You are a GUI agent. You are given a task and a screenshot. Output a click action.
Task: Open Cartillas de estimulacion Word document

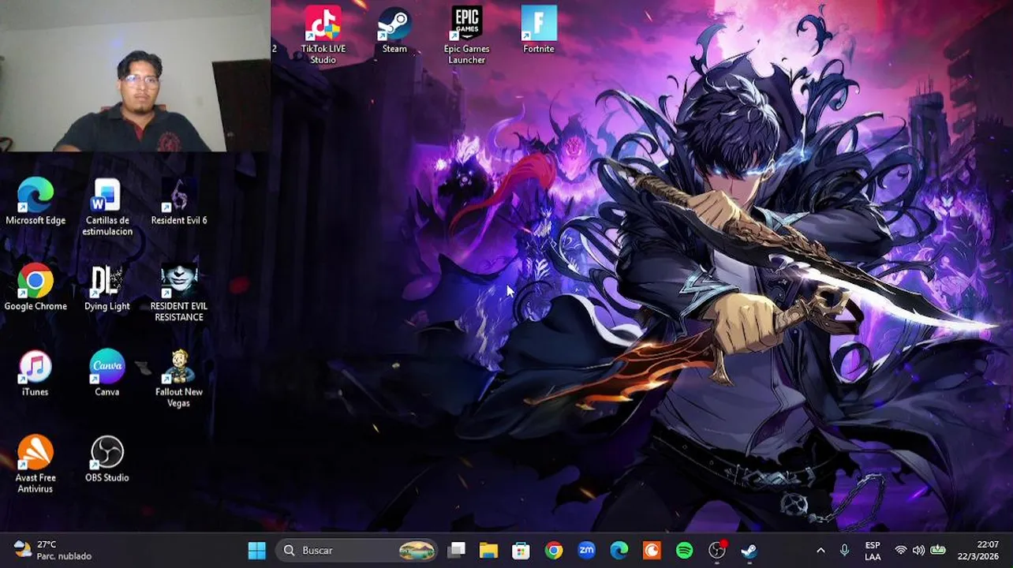tap(107, 207)
